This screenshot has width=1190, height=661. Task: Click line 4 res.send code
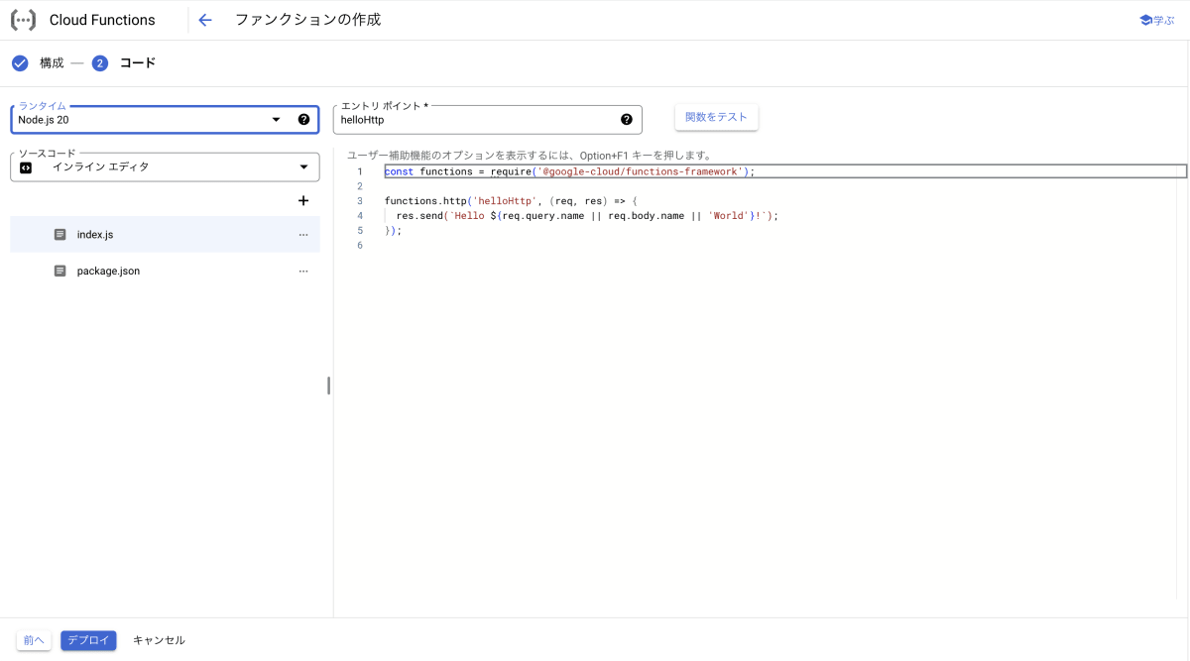(x=587, y=215)
